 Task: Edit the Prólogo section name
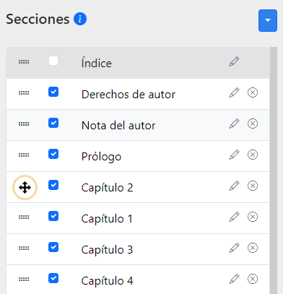pos(234,155)
